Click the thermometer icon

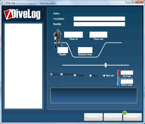pyautogui.click(x=119, y=78)
